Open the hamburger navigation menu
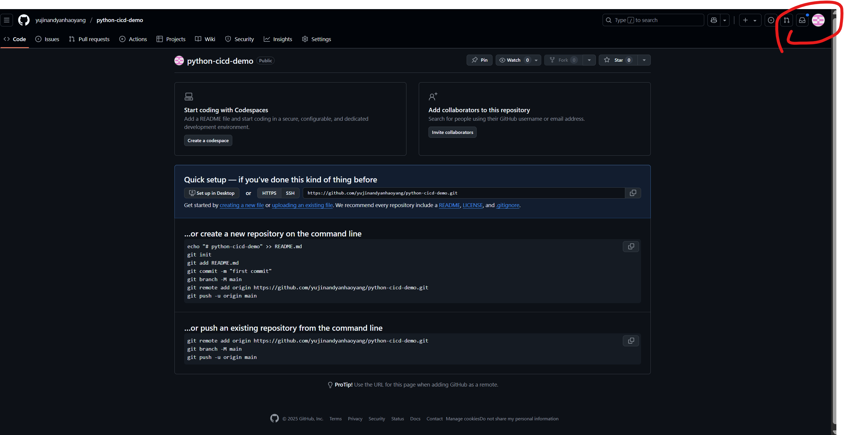Viewport: 844px width, 435px height. pyautogui.click(x=6, y=20)
